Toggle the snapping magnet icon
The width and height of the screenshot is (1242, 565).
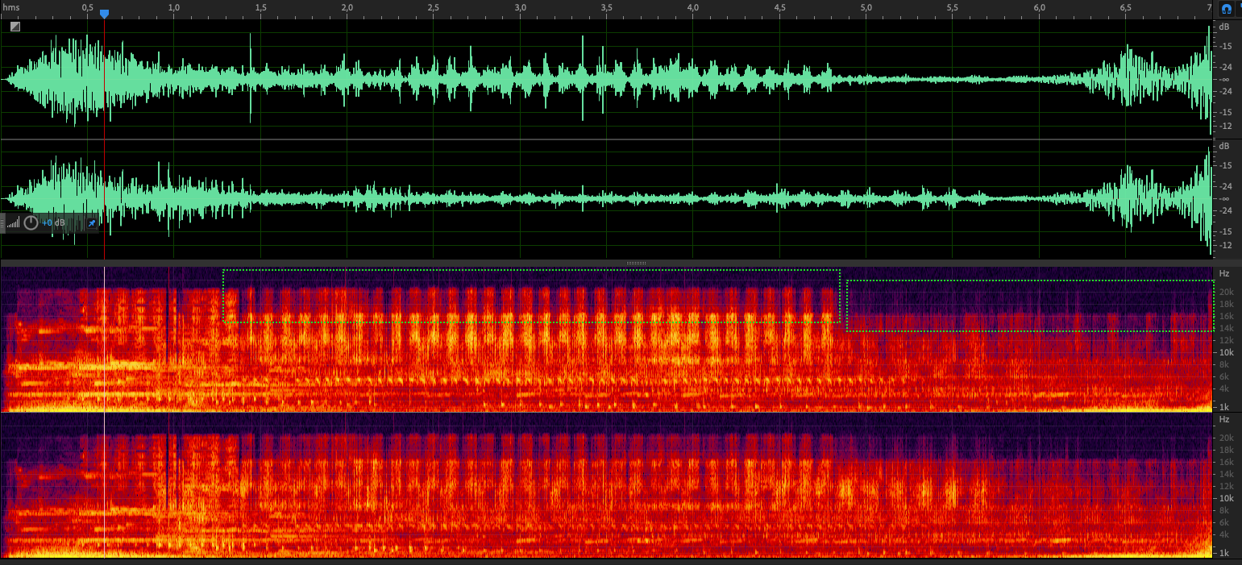(x=1226, y=9)
